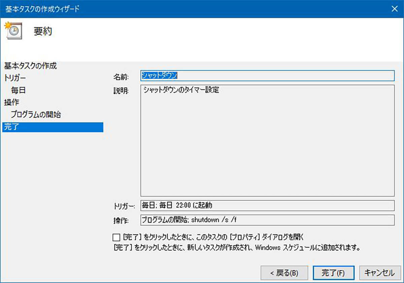
Task: Open the 毎日 sub-step in sidebar
Action: point(18,90)
